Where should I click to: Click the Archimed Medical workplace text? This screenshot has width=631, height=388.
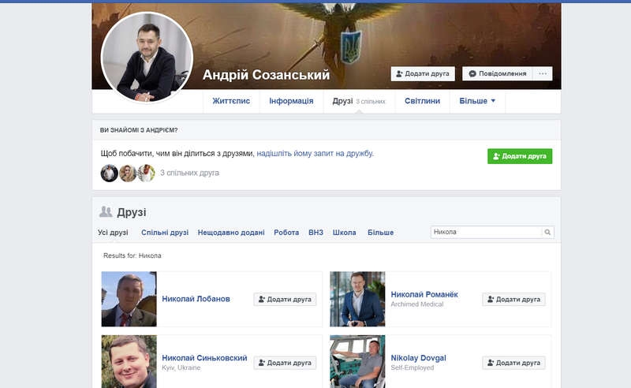click(417, 304)
